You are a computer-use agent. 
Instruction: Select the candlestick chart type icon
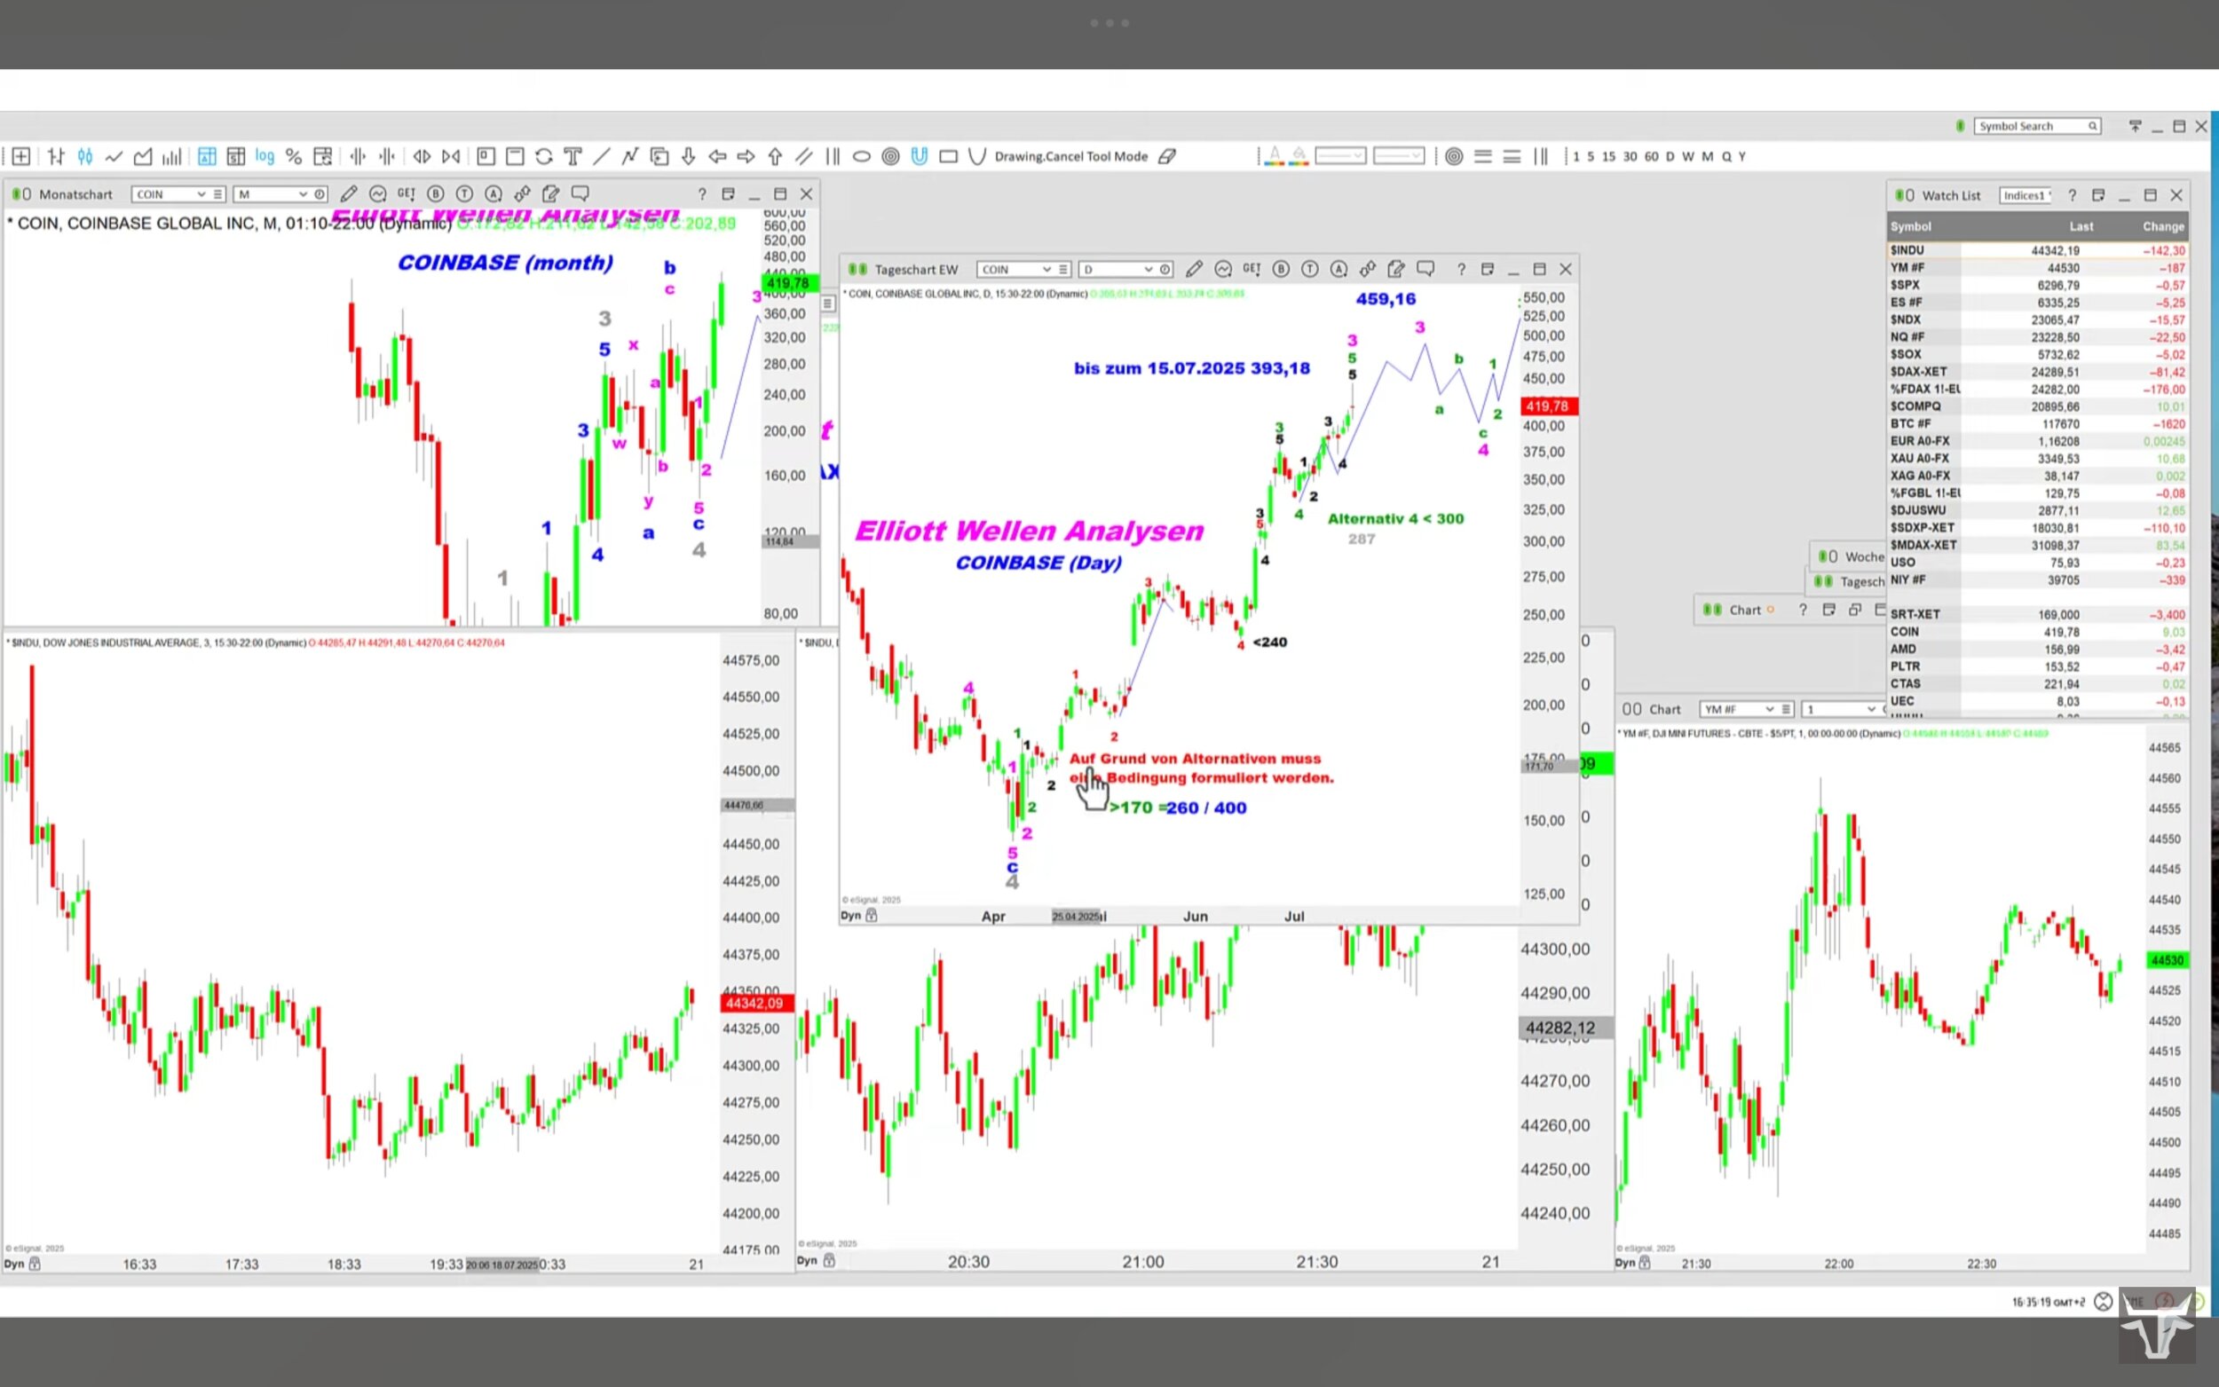85,157
